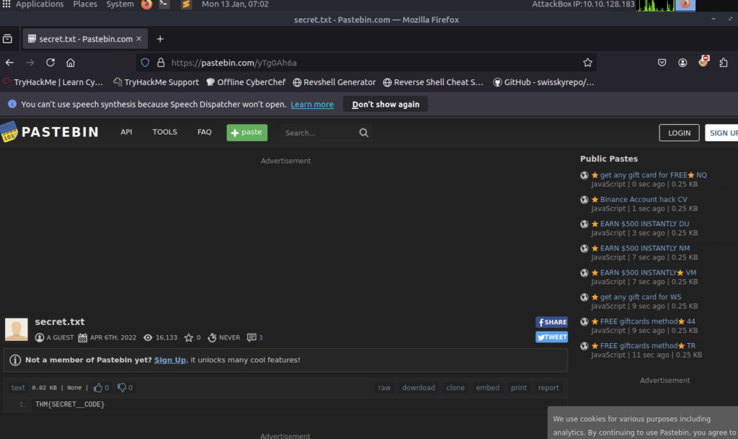Bookmark this page with the star icon

click(x=587, y=63)
